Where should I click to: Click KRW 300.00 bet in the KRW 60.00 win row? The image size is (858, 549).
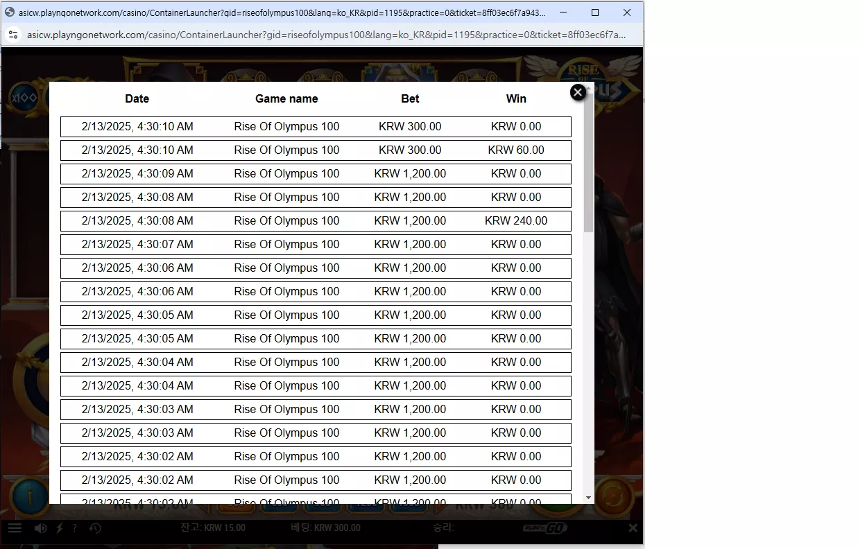(x=410, y=150)
